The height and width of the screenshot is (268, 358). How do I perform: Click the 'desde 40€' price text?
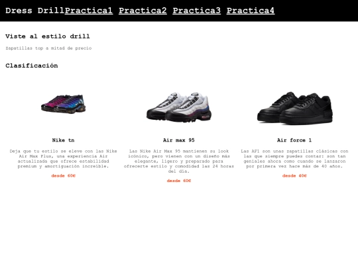pos(294,176)
